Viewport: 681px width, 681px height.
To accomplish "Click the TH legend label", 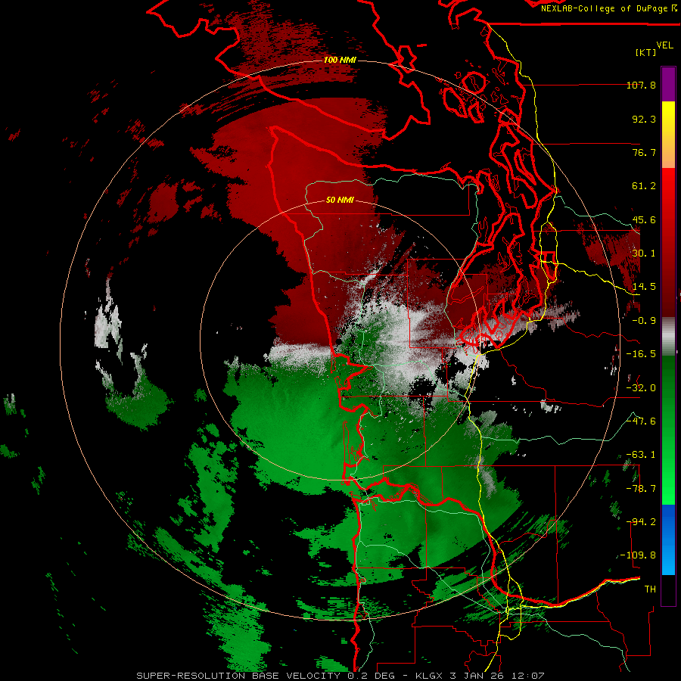I will click(x=650, y=589).
